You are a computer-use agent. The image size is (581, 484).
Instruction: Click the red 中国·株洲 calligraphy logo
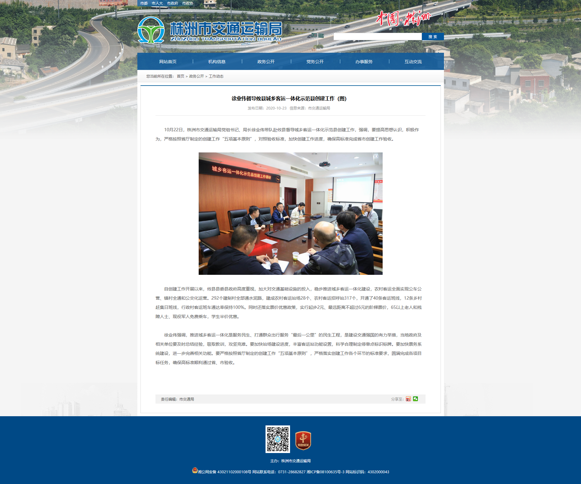tap(403, 18)
